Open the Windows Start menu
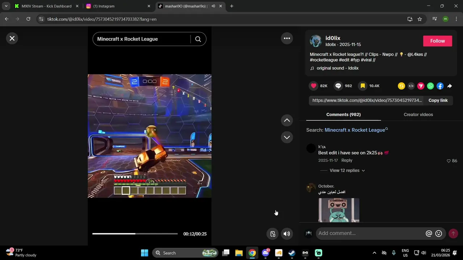This screenshot has height=260, width=463. [144, 253]
